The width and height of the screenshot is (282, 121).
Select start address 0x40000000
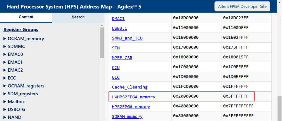coord(186,106)
